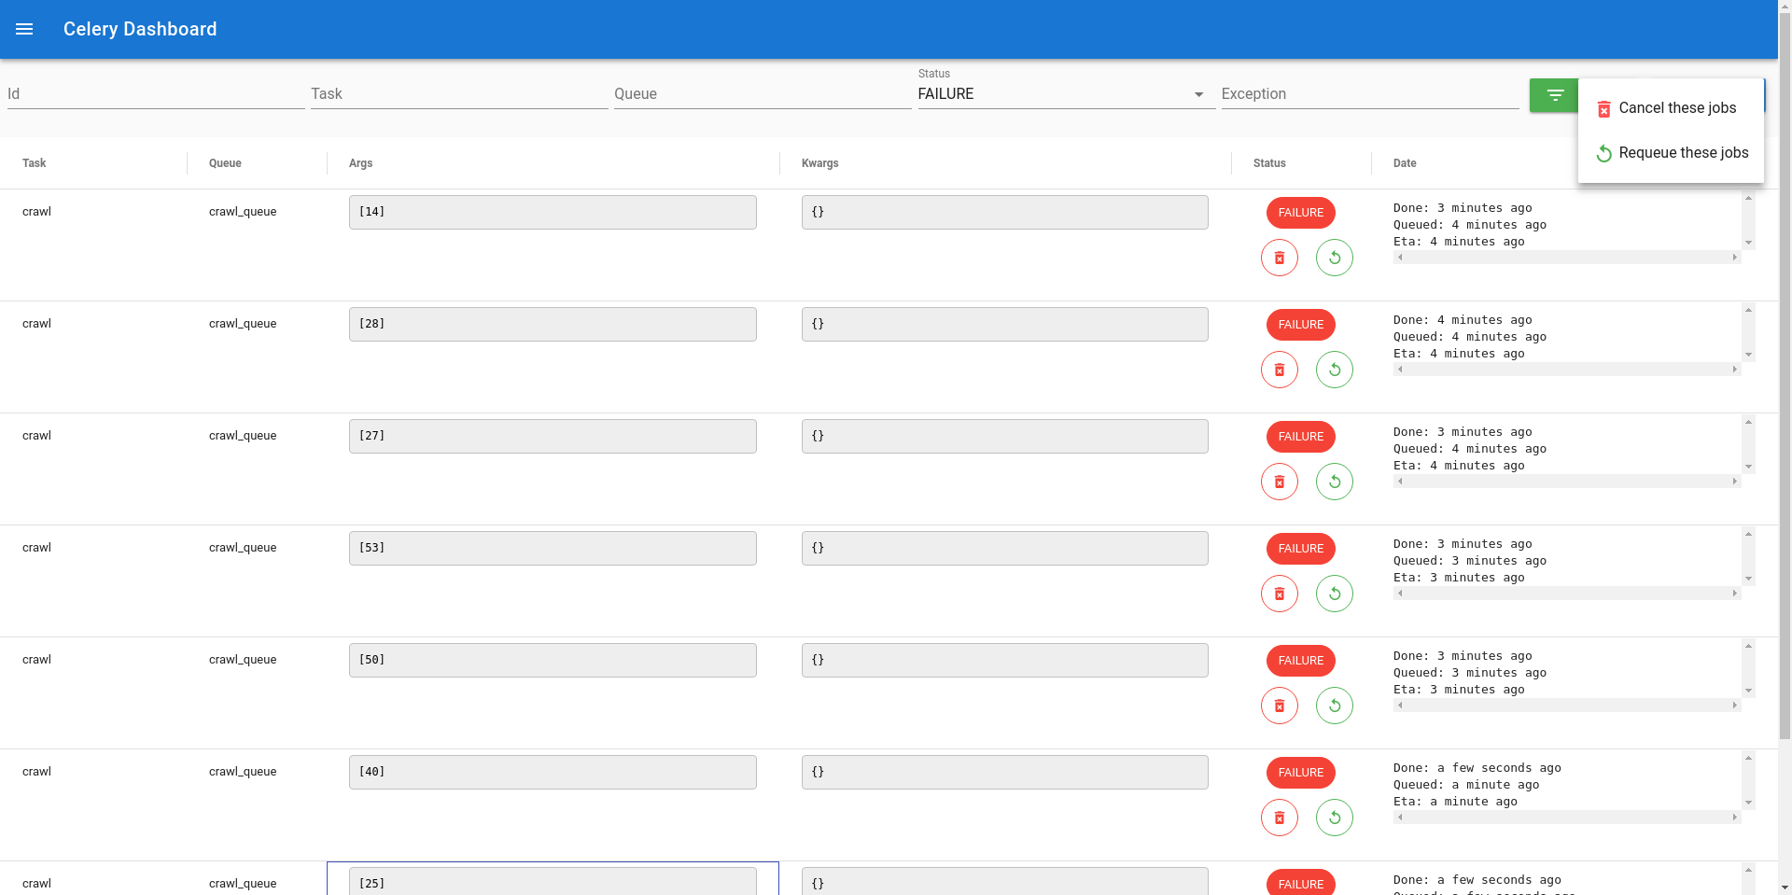
Task: Focus the Id filter field
Action: pos(156,94)
